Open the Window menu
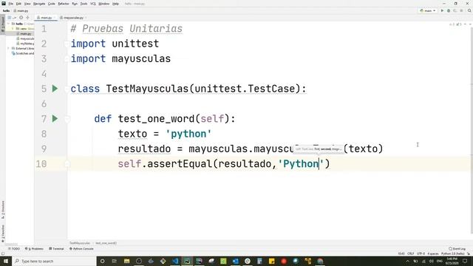 click(x=104, y=4)
